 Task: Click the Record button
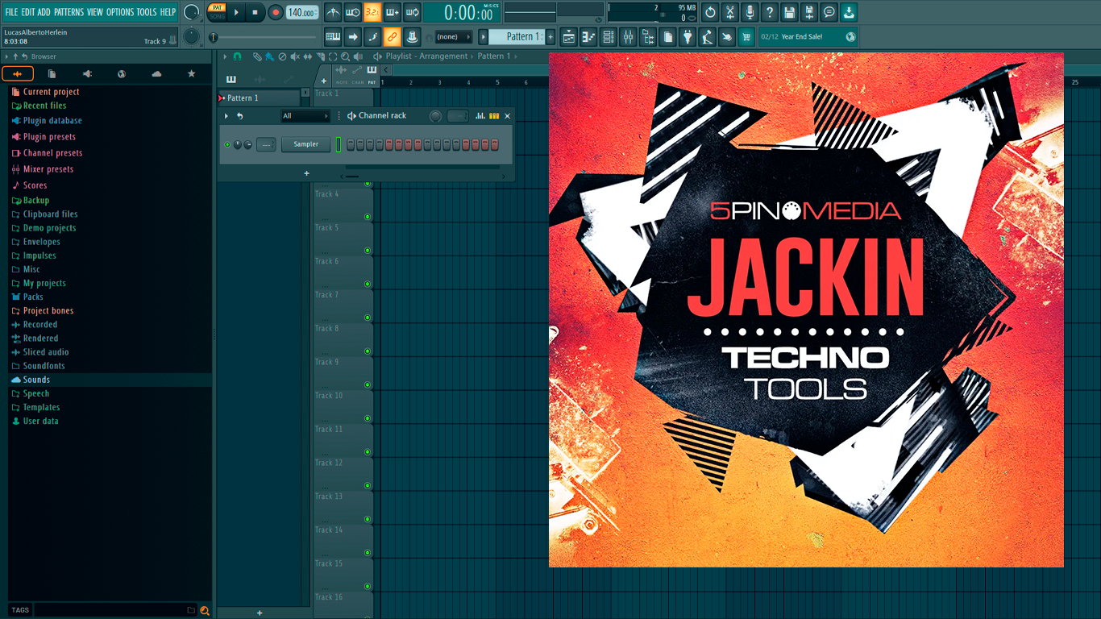276,12
